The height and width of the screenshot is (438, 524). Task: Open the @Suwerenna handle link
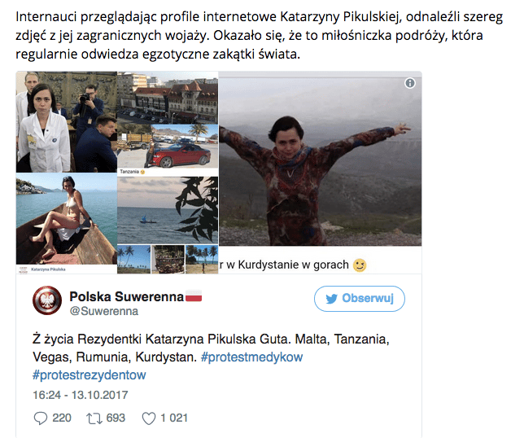104,311
